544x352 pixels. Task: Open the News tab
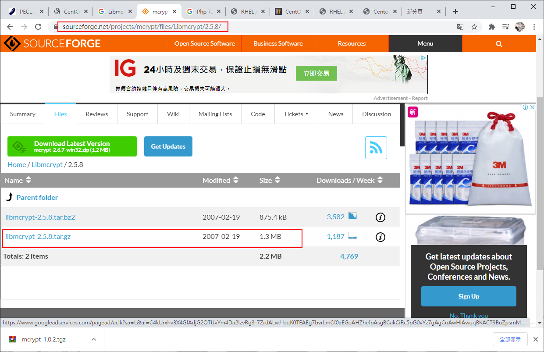tap(336, 114)
